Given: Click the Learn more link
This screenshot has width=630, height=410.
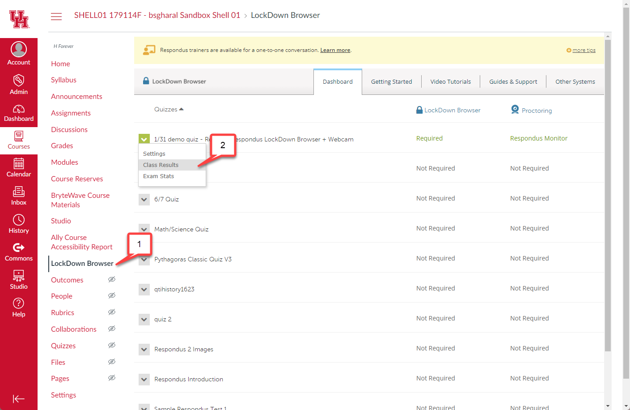Looking at the screenshot, I should pos(335,50).
